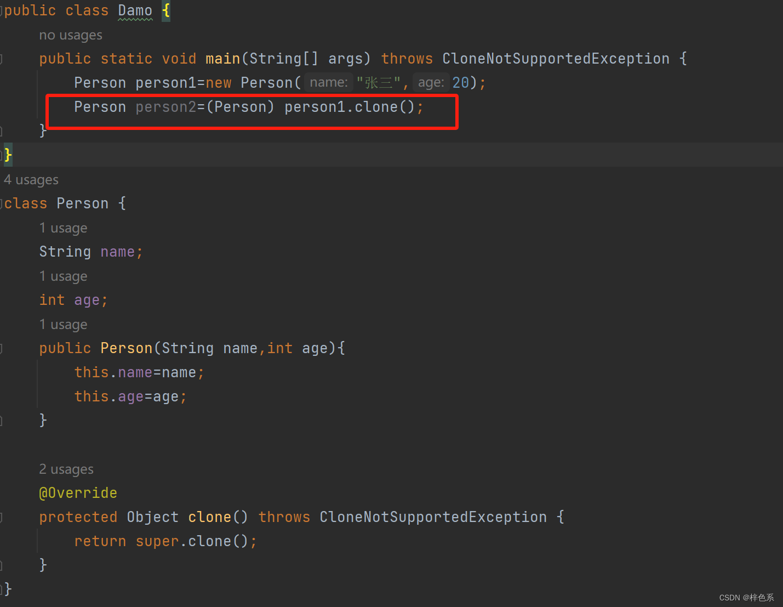Click the int age constructor parameter
783x607 pixels.
point(298,348)
